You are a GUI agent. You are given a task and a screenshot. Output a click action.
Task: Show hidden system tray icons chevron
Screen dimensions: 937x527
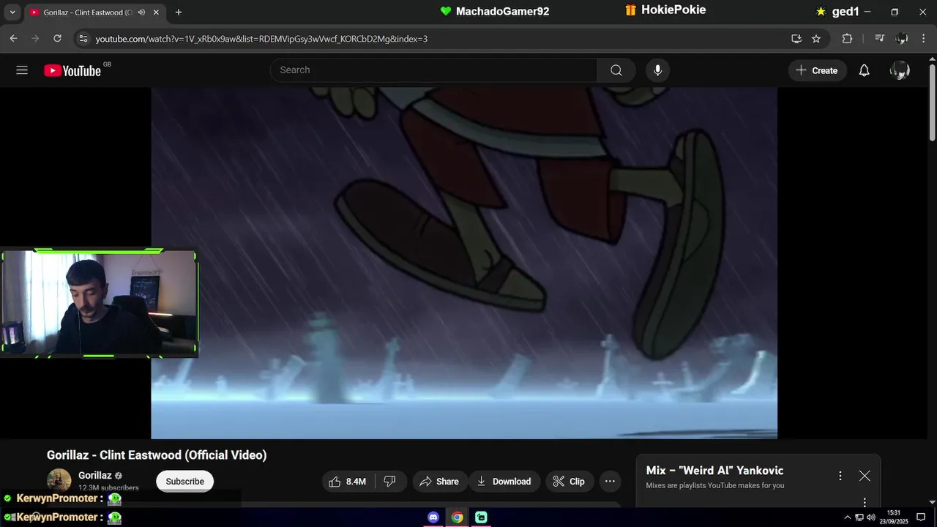coord(848,517)
